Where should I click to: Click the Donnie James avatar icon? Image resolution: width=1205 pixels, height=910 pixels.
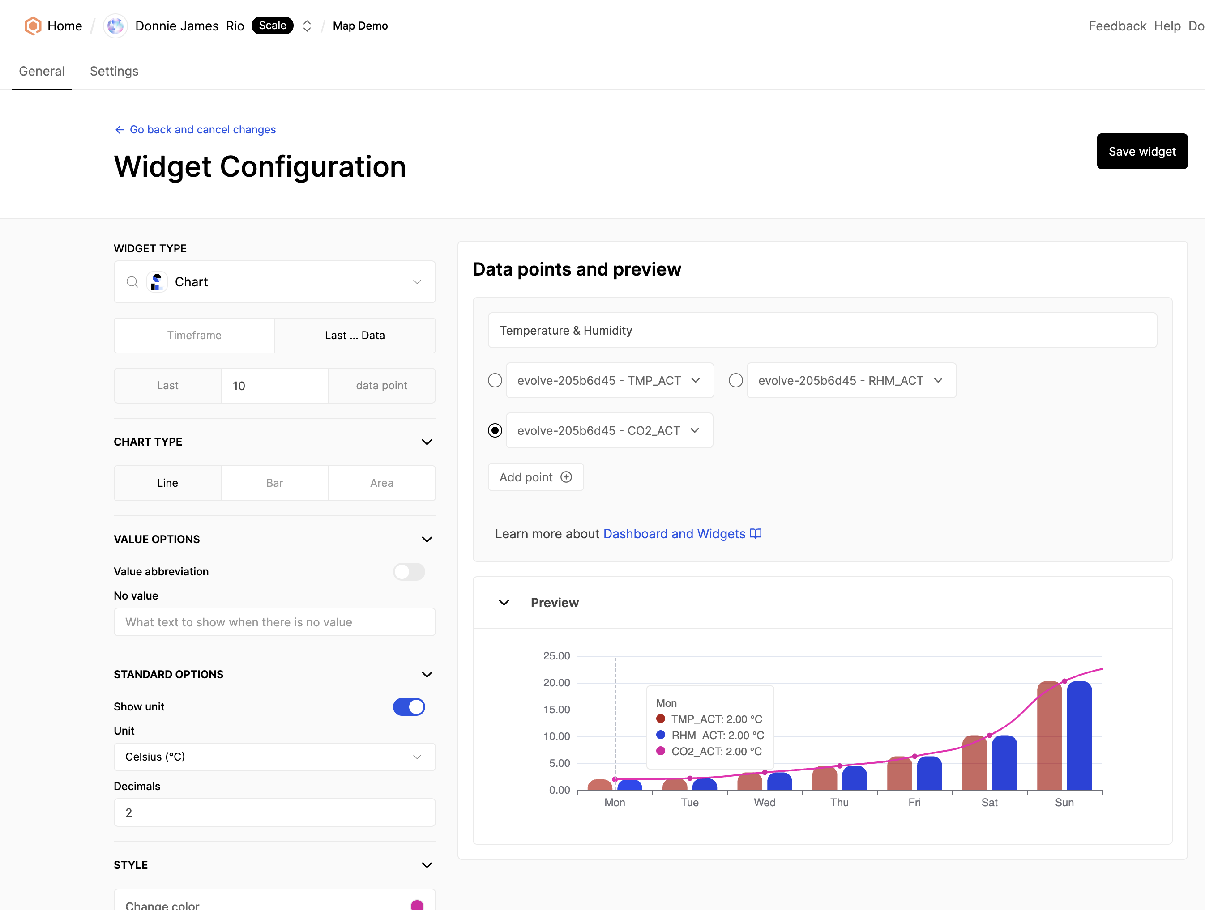(x=115, y=26)
